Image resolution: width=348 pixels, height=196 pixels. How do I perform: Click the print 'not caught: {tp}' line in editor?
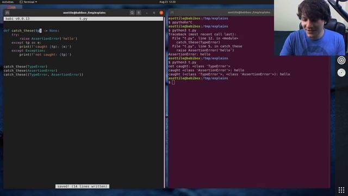pyautogui.click(x=45, y=54)
